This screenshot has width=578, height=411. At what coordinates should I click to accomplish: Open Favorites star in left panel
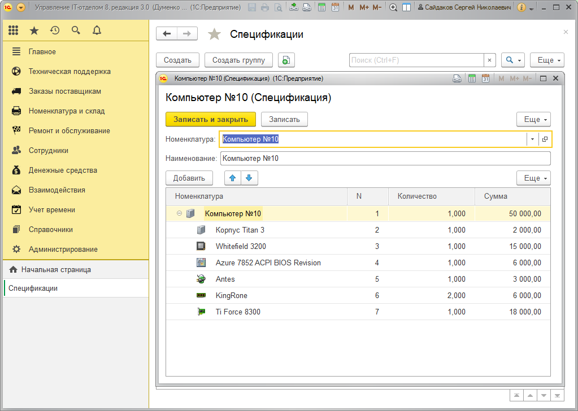34,30
